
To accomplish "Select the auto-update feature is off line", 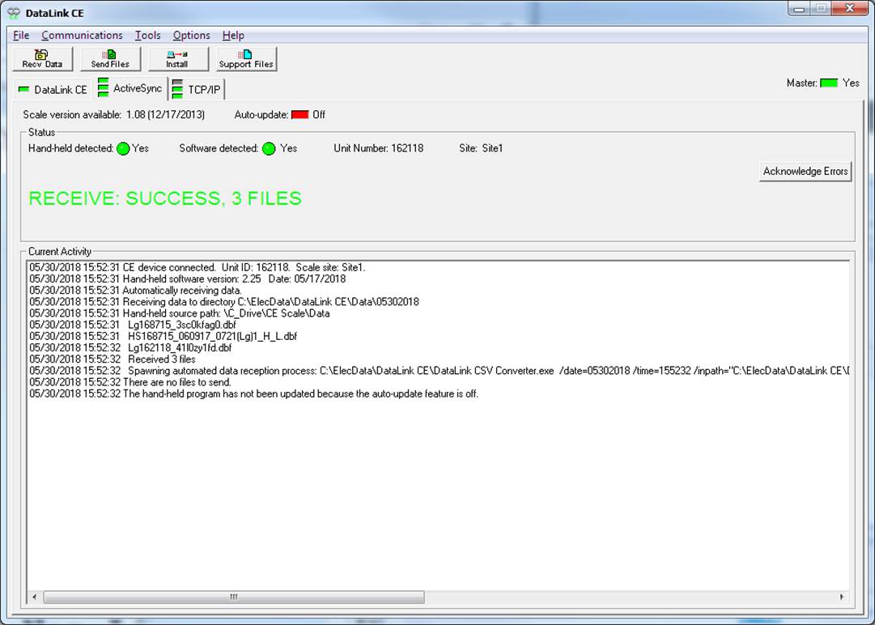I will pos(254,393).
